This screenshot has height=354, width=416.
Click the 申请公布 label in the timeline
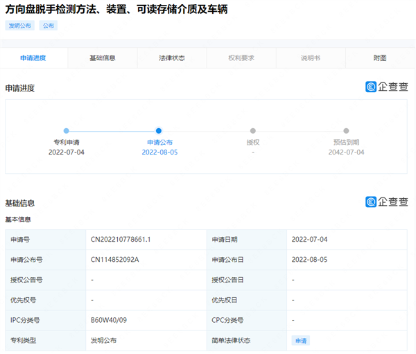pos(159,143)
